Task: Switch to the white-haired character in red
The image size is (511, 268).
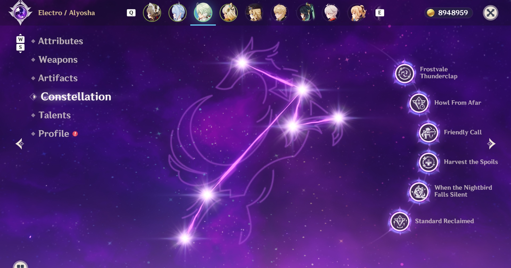Action: click(x=331, y=13)
